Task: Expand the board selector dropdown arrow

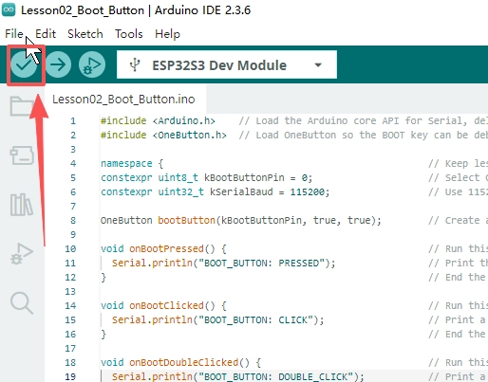Action: click(318, 65)
